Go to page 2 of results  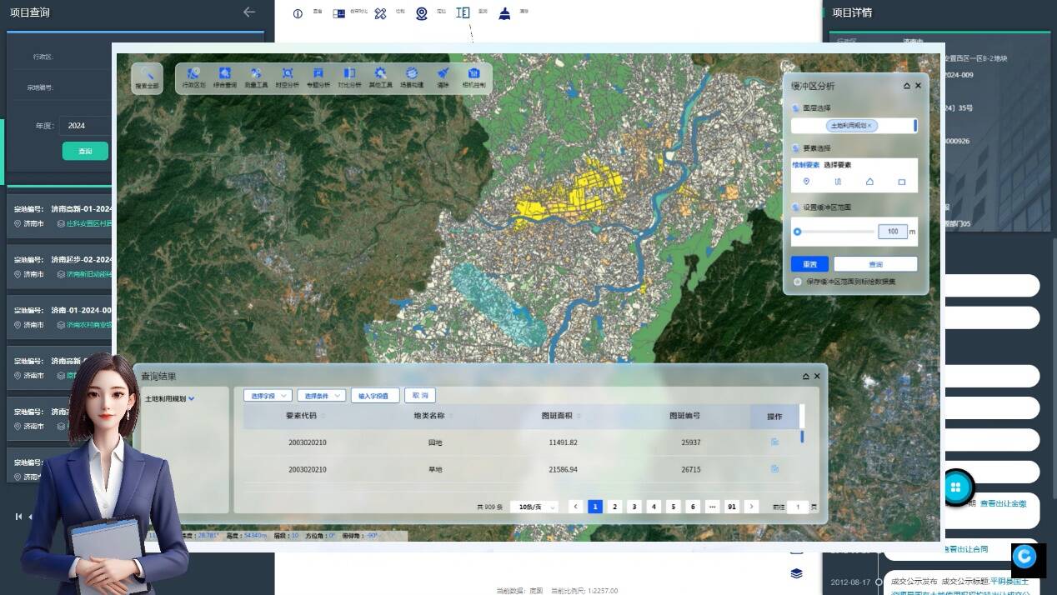614,507
